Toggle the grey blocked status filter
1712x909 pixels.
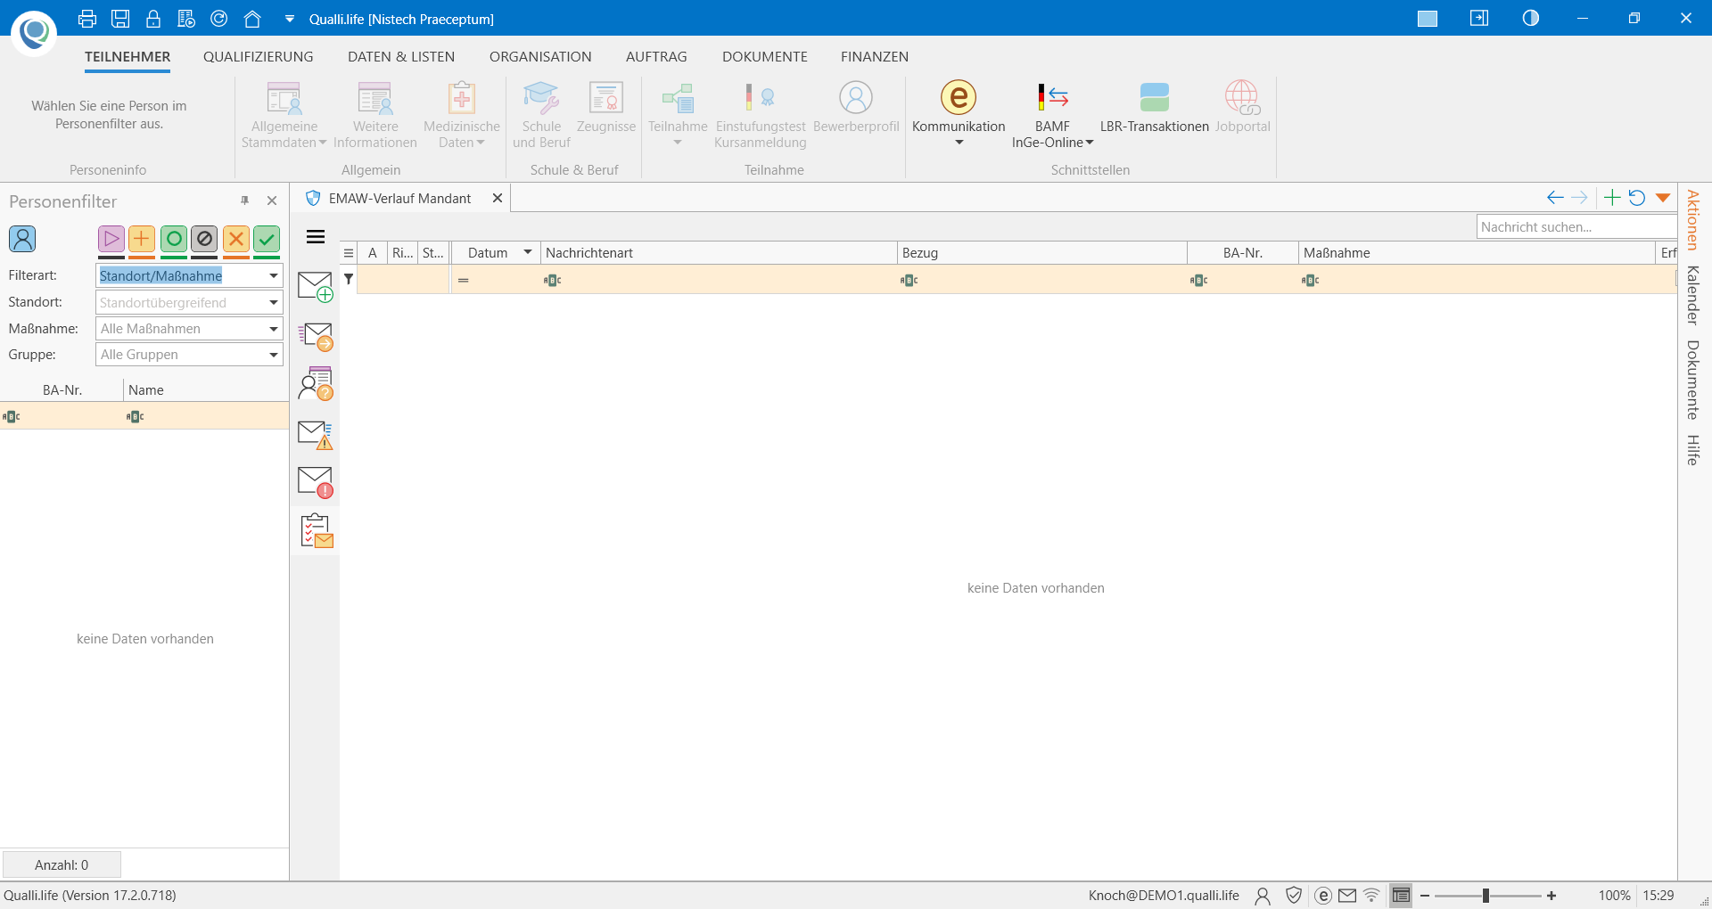pyautogui.click(x=204, y=239)
